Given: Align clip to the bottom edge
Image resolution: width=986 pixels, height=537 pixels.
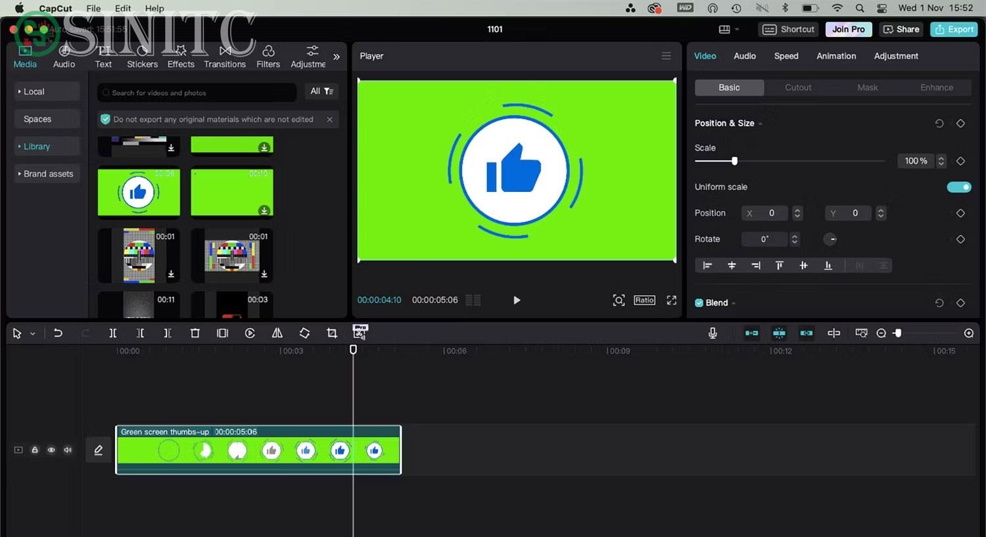Looking at the screenshot, I should 828,266.
